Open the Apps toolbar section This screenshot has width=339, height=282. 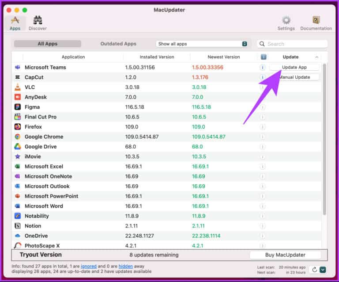coord(15,23)
